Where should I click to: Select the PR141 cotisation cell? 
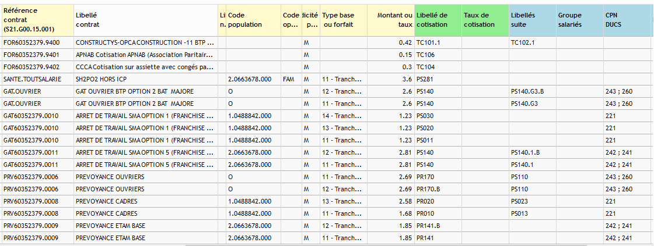[x=438, y=238]
